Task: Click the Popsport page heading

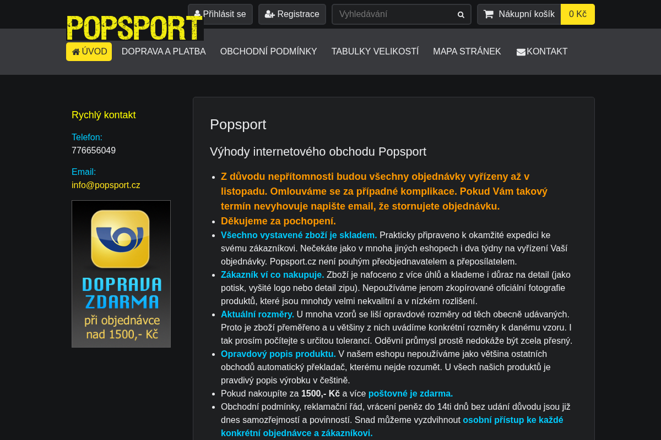Action: tap(238, 124)
